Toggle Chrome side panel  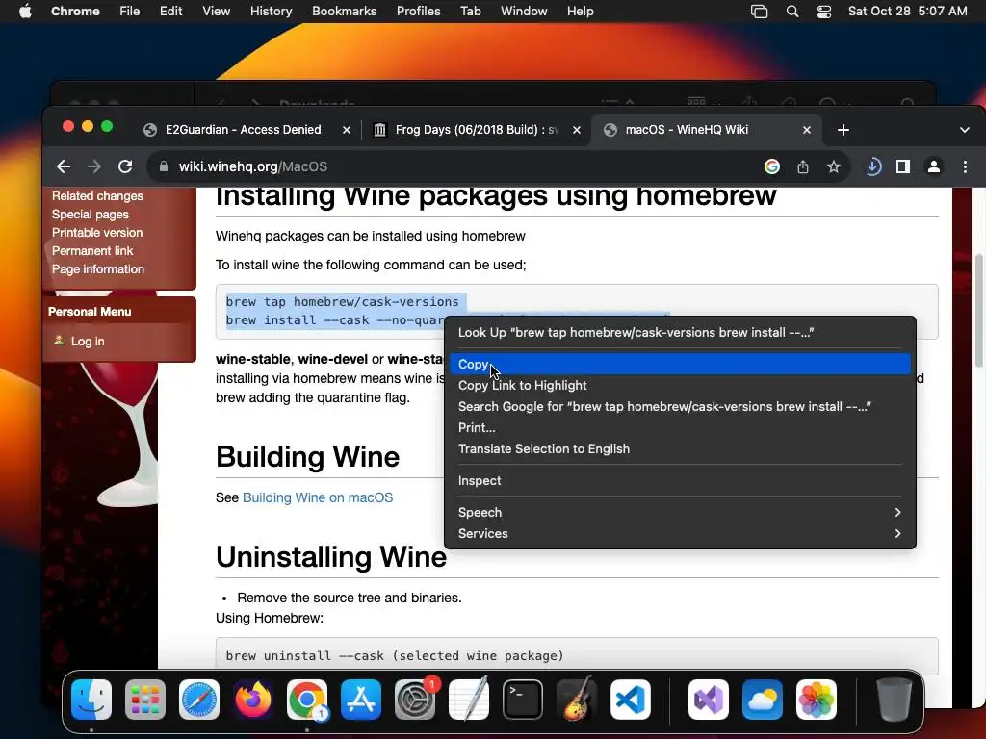(903, 166)
